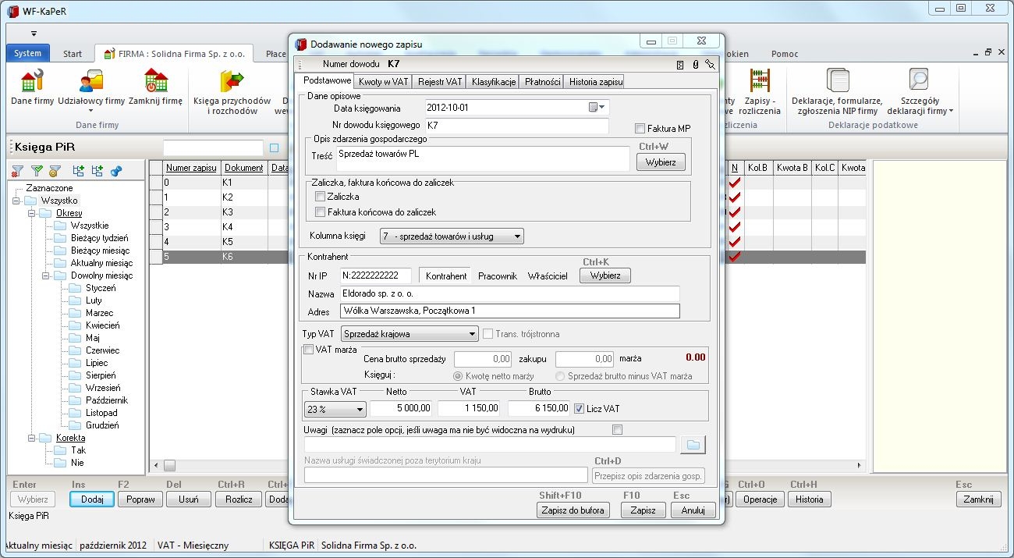Click the blue pin icon above the tree

click(x=116, y=170)
